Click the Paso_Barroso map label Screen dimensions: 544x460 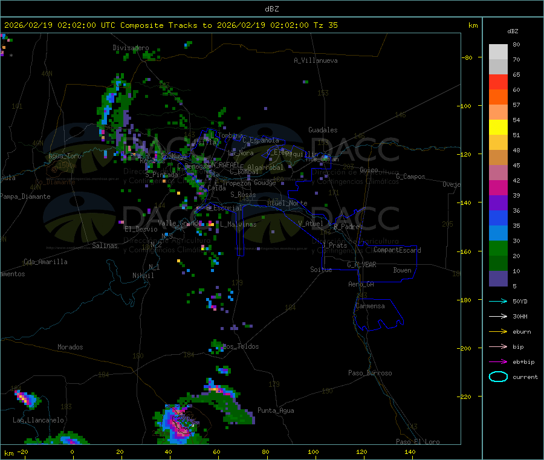tap(370, 373)
